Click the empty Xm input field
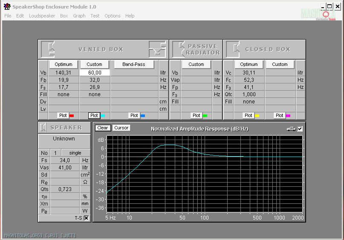 coord(65,204)
